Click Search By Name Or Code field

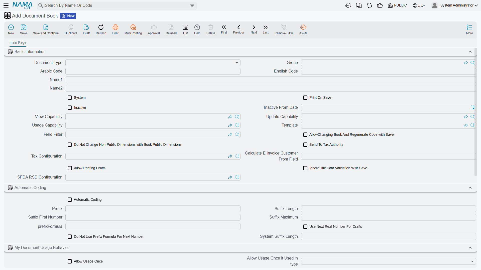pyautogui.click(x=117, y=5)
